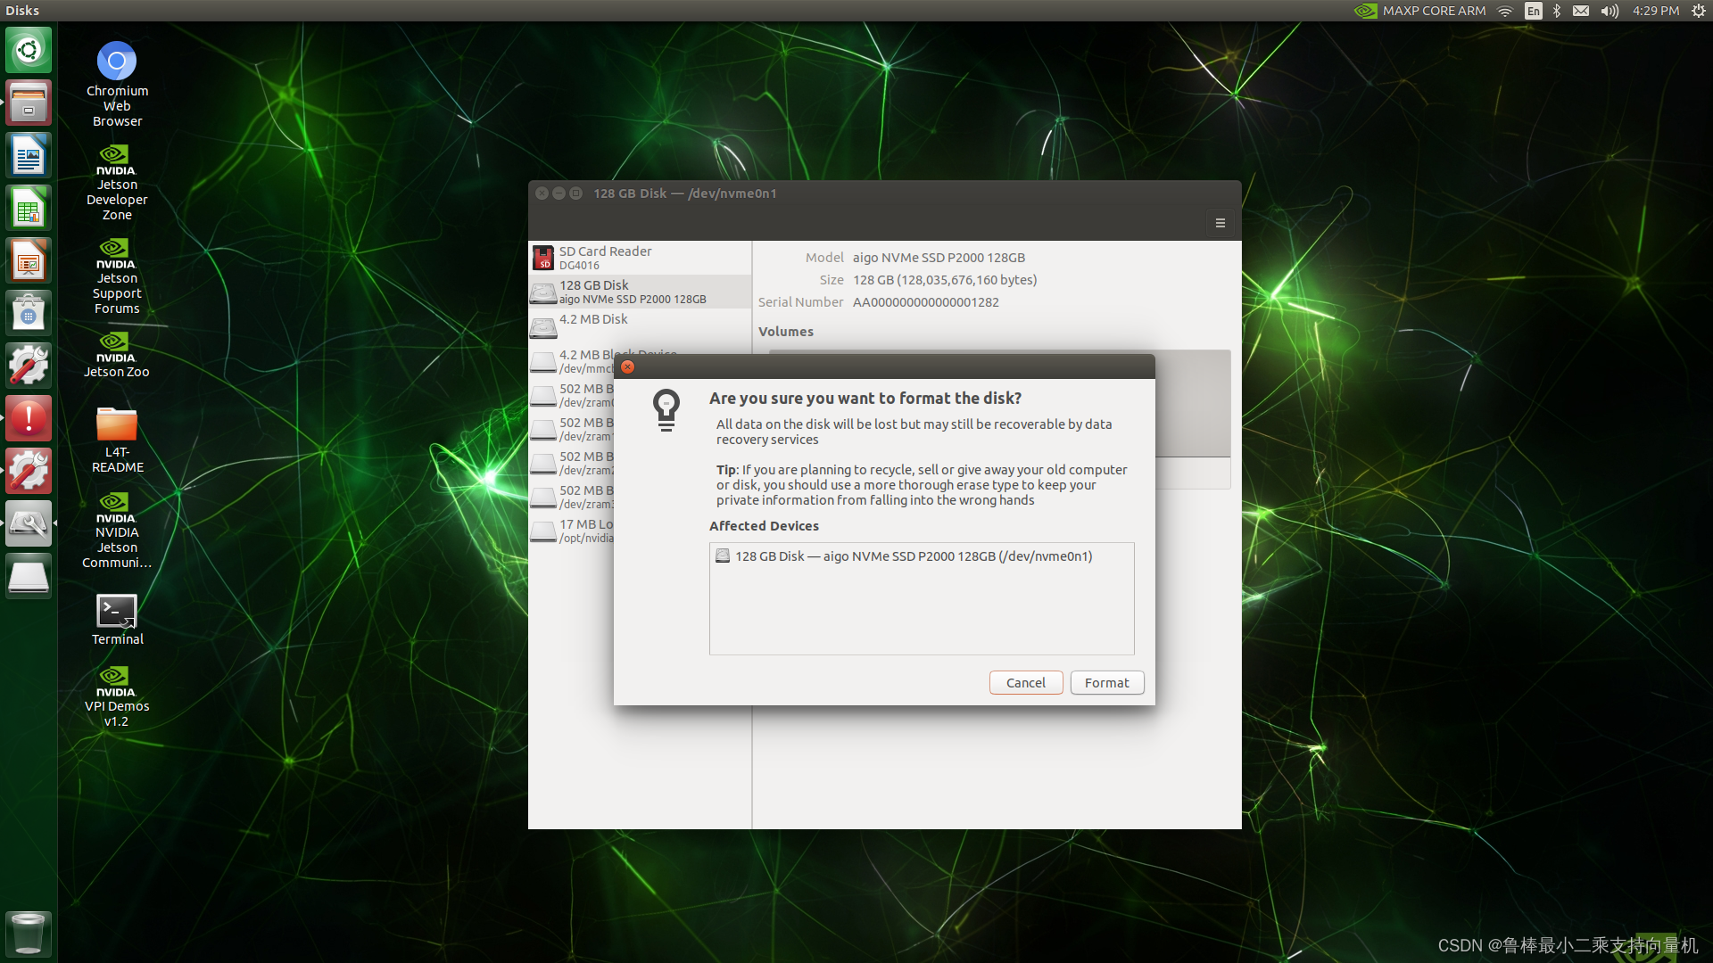Image resolution: width=1713 pixels, height=963 pixels.
Task: Select the 128 GB Disk entry
Action: click(640, 292)
